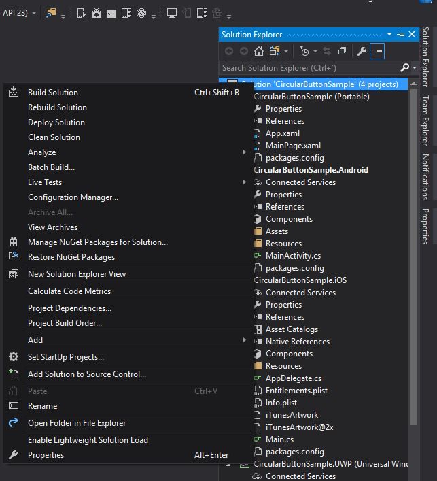The image size is (437, 481).
Task: Open Solution Explorer window position dropdown
Action: pos(389,34)
